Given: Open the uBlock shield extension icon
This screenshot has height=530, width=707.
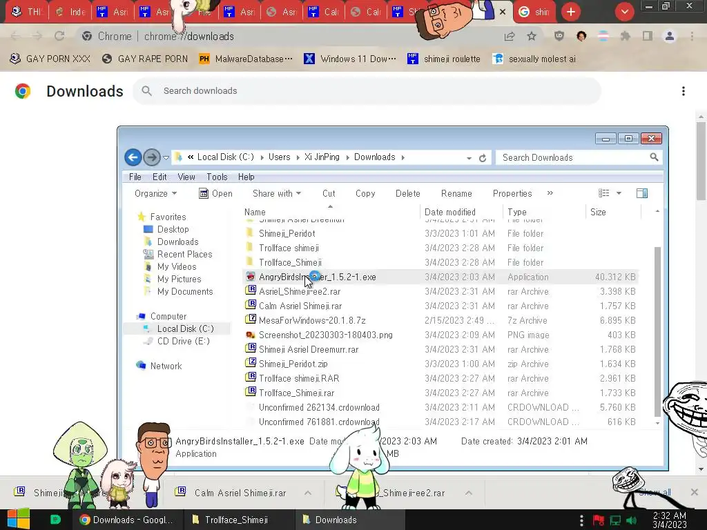Looking at the screenshot, I should coord(559,36).
